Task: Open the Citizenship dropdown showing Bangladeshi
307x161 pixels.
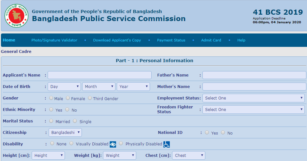Action: [x=65, y=133]
